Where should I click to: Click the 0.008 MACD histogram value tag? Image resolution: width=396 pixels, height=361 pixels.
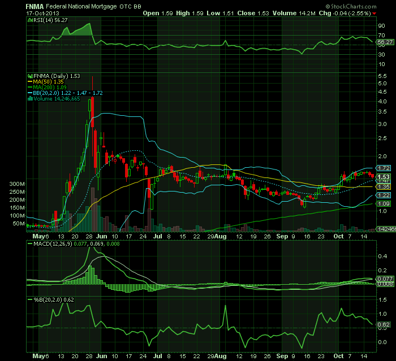[x=385, y=284]
